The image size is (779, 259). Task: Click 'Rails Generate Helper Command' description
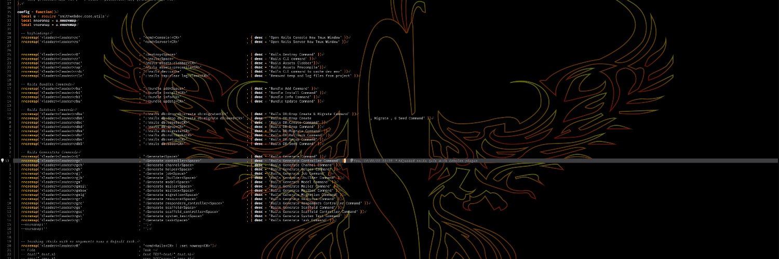coord(300,169)
